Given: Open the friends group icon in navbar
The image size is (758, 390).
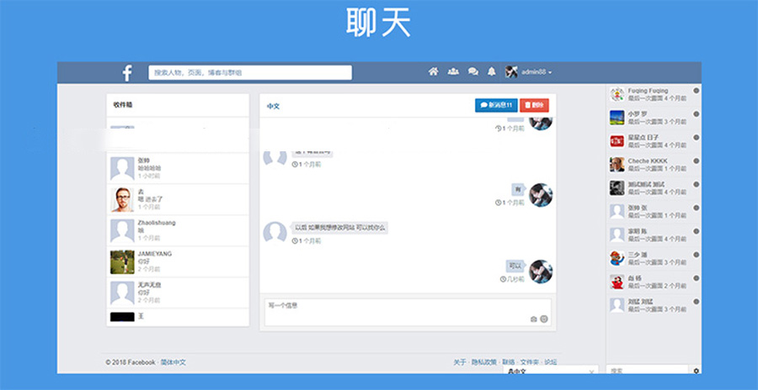Looking at the screenshot, I should 453,72.
